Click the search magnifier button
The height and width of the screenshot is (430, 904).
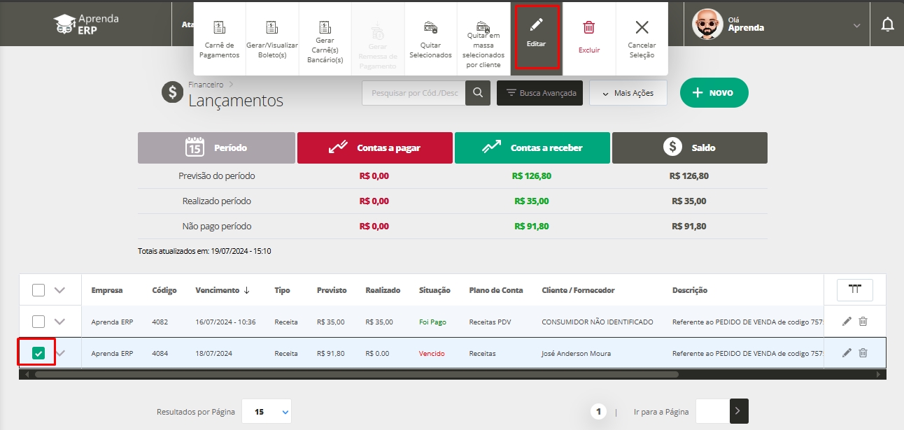[478, 93]
